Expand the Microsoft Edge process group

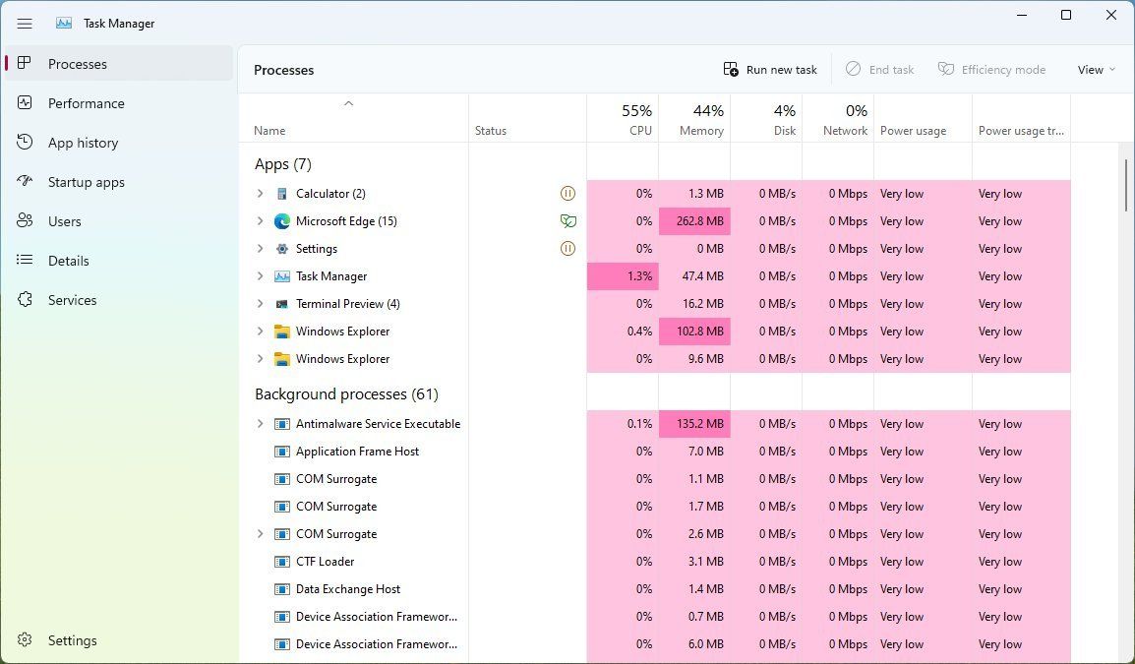259,220
